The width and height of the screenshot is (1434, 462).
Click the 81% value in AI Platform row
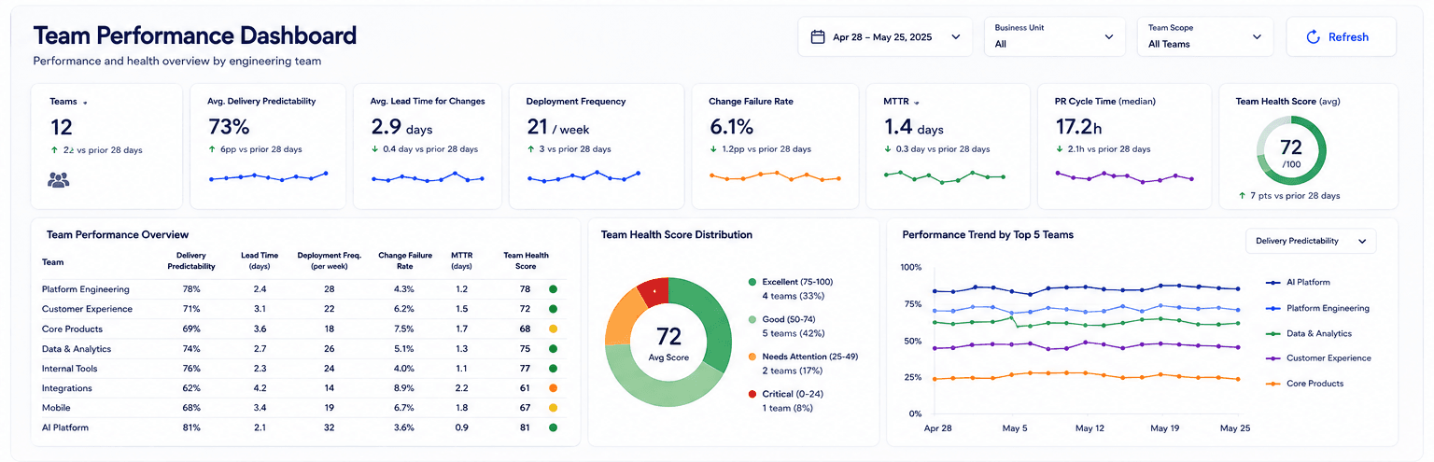(191, 427)
